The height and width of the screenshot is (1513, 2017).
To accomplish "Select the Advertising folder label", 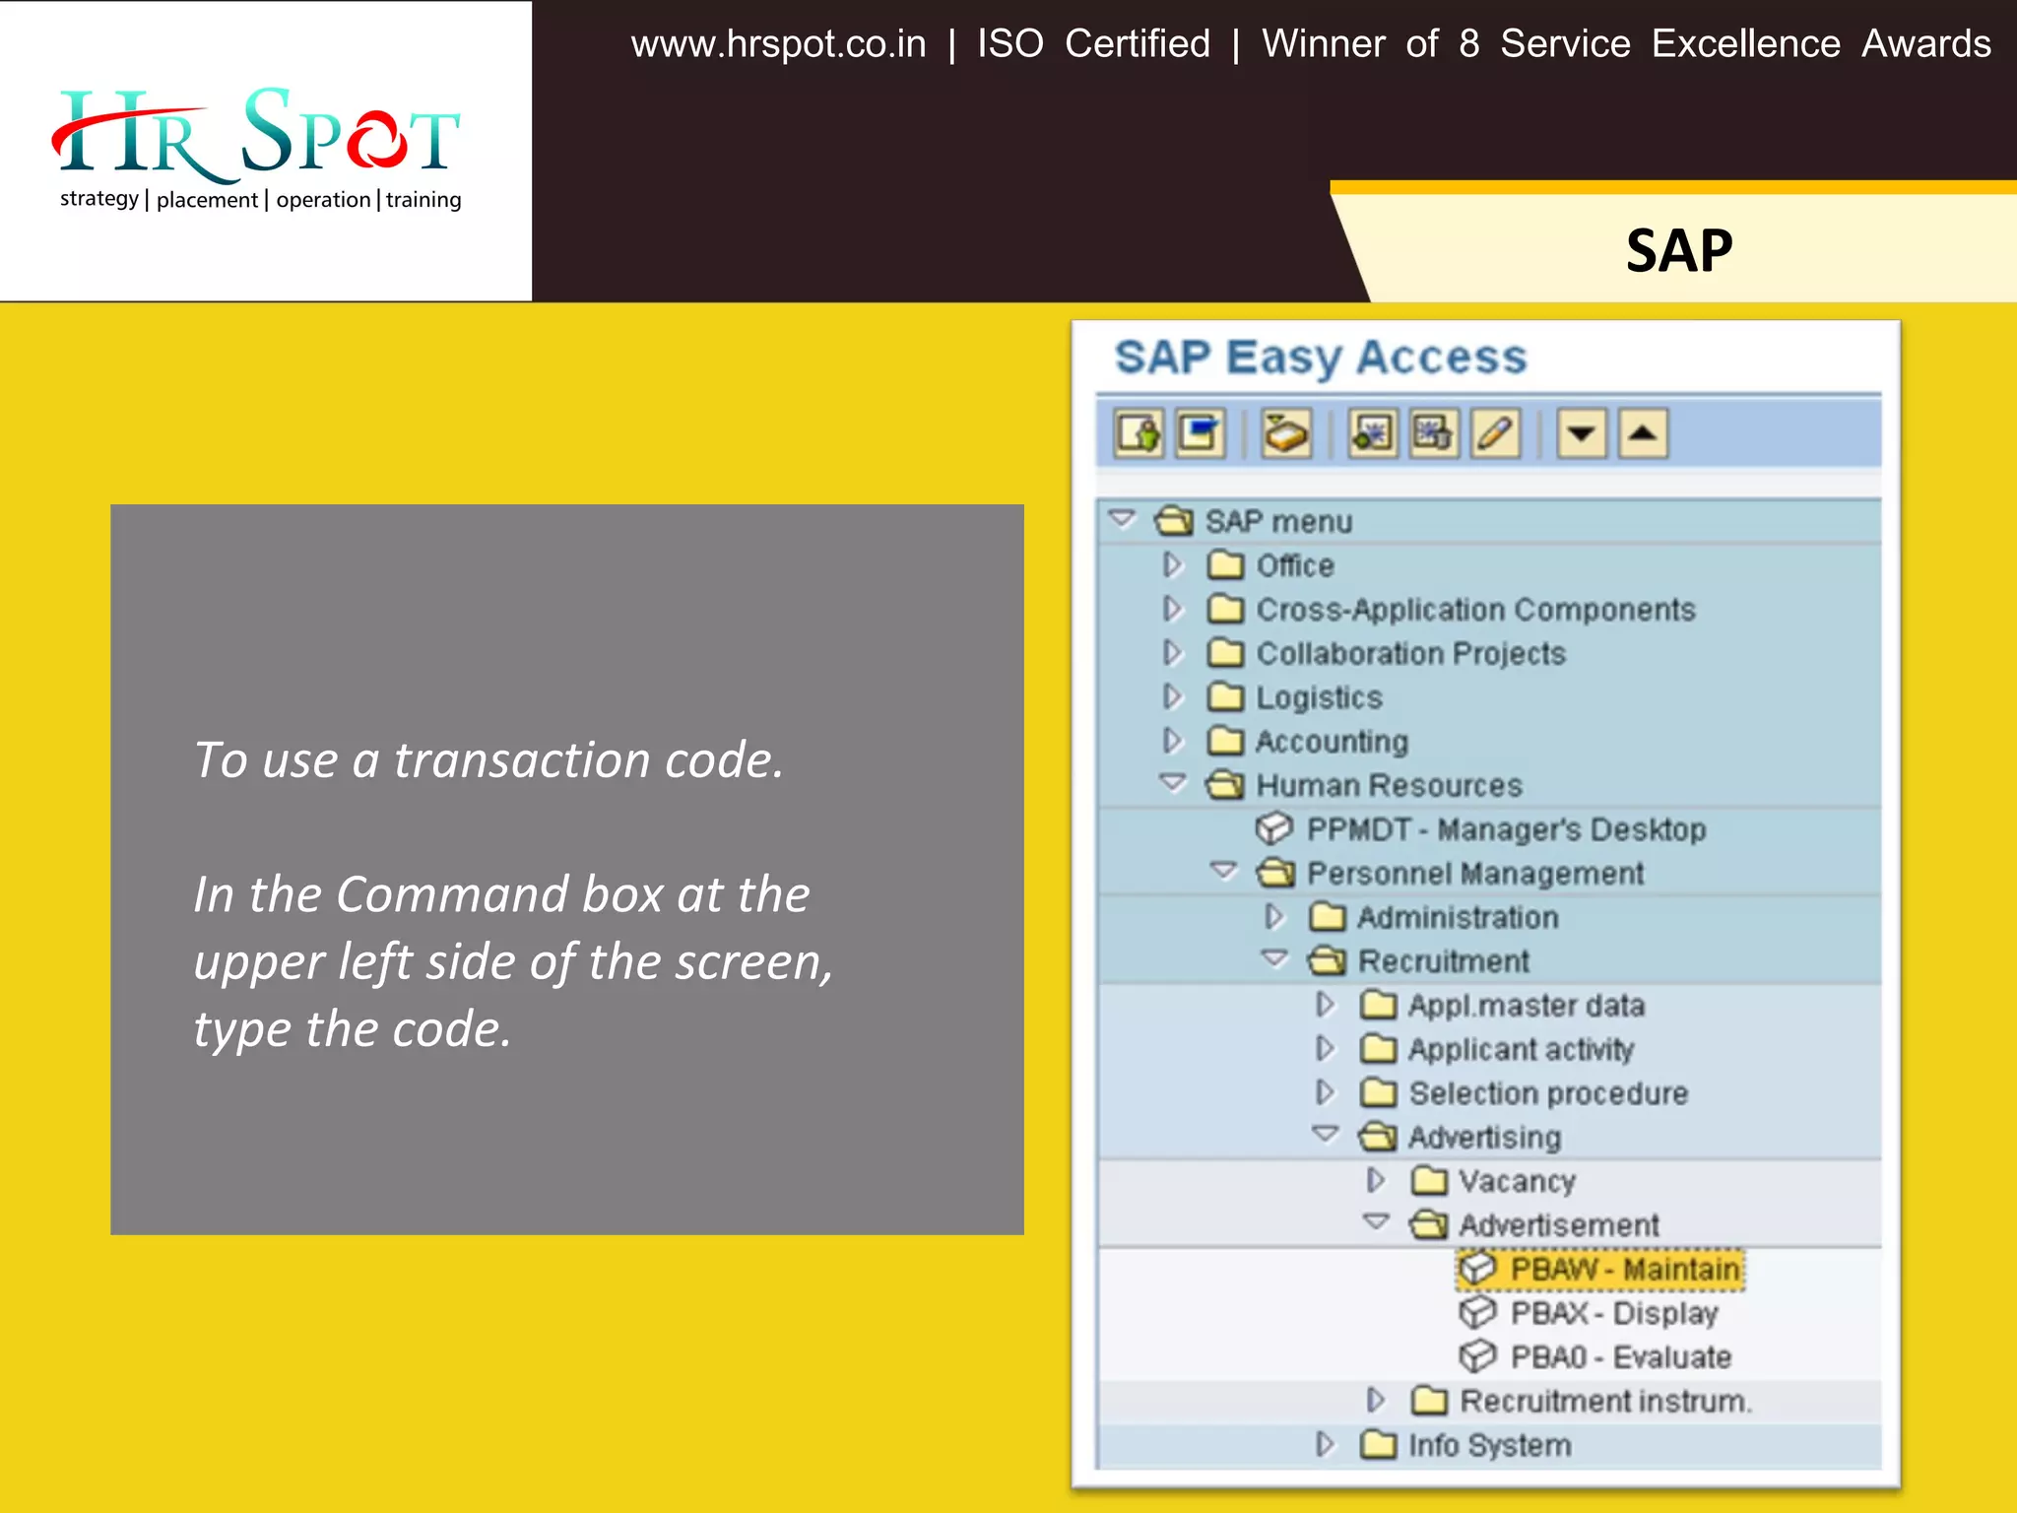I will 1484,1138.
